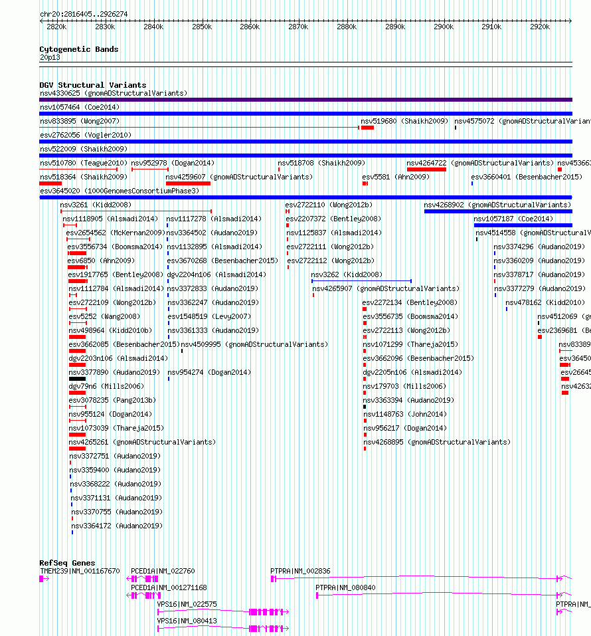
Task: Click nsv3363394 (Audano2019) label
Action: (x=408, y=400)
